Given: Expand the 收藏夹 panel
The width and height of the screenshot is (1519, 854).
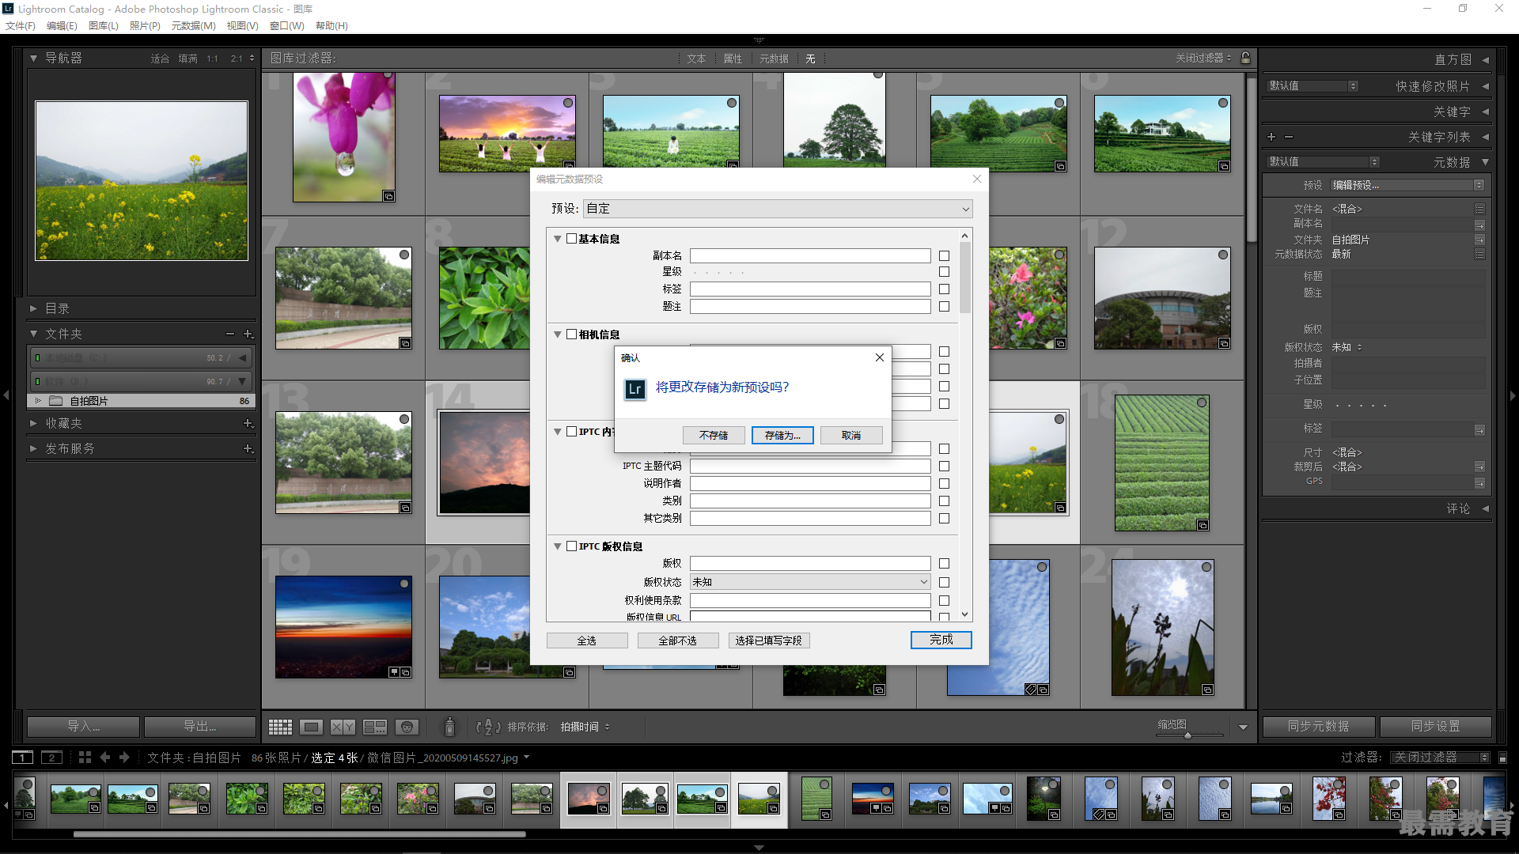Looking at the screenshot, I should (33, 423).
